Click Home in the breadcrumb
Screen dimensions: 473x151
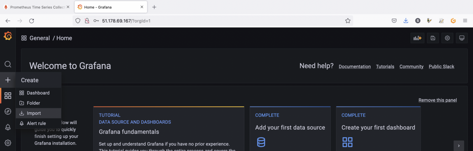click(64, 38)
